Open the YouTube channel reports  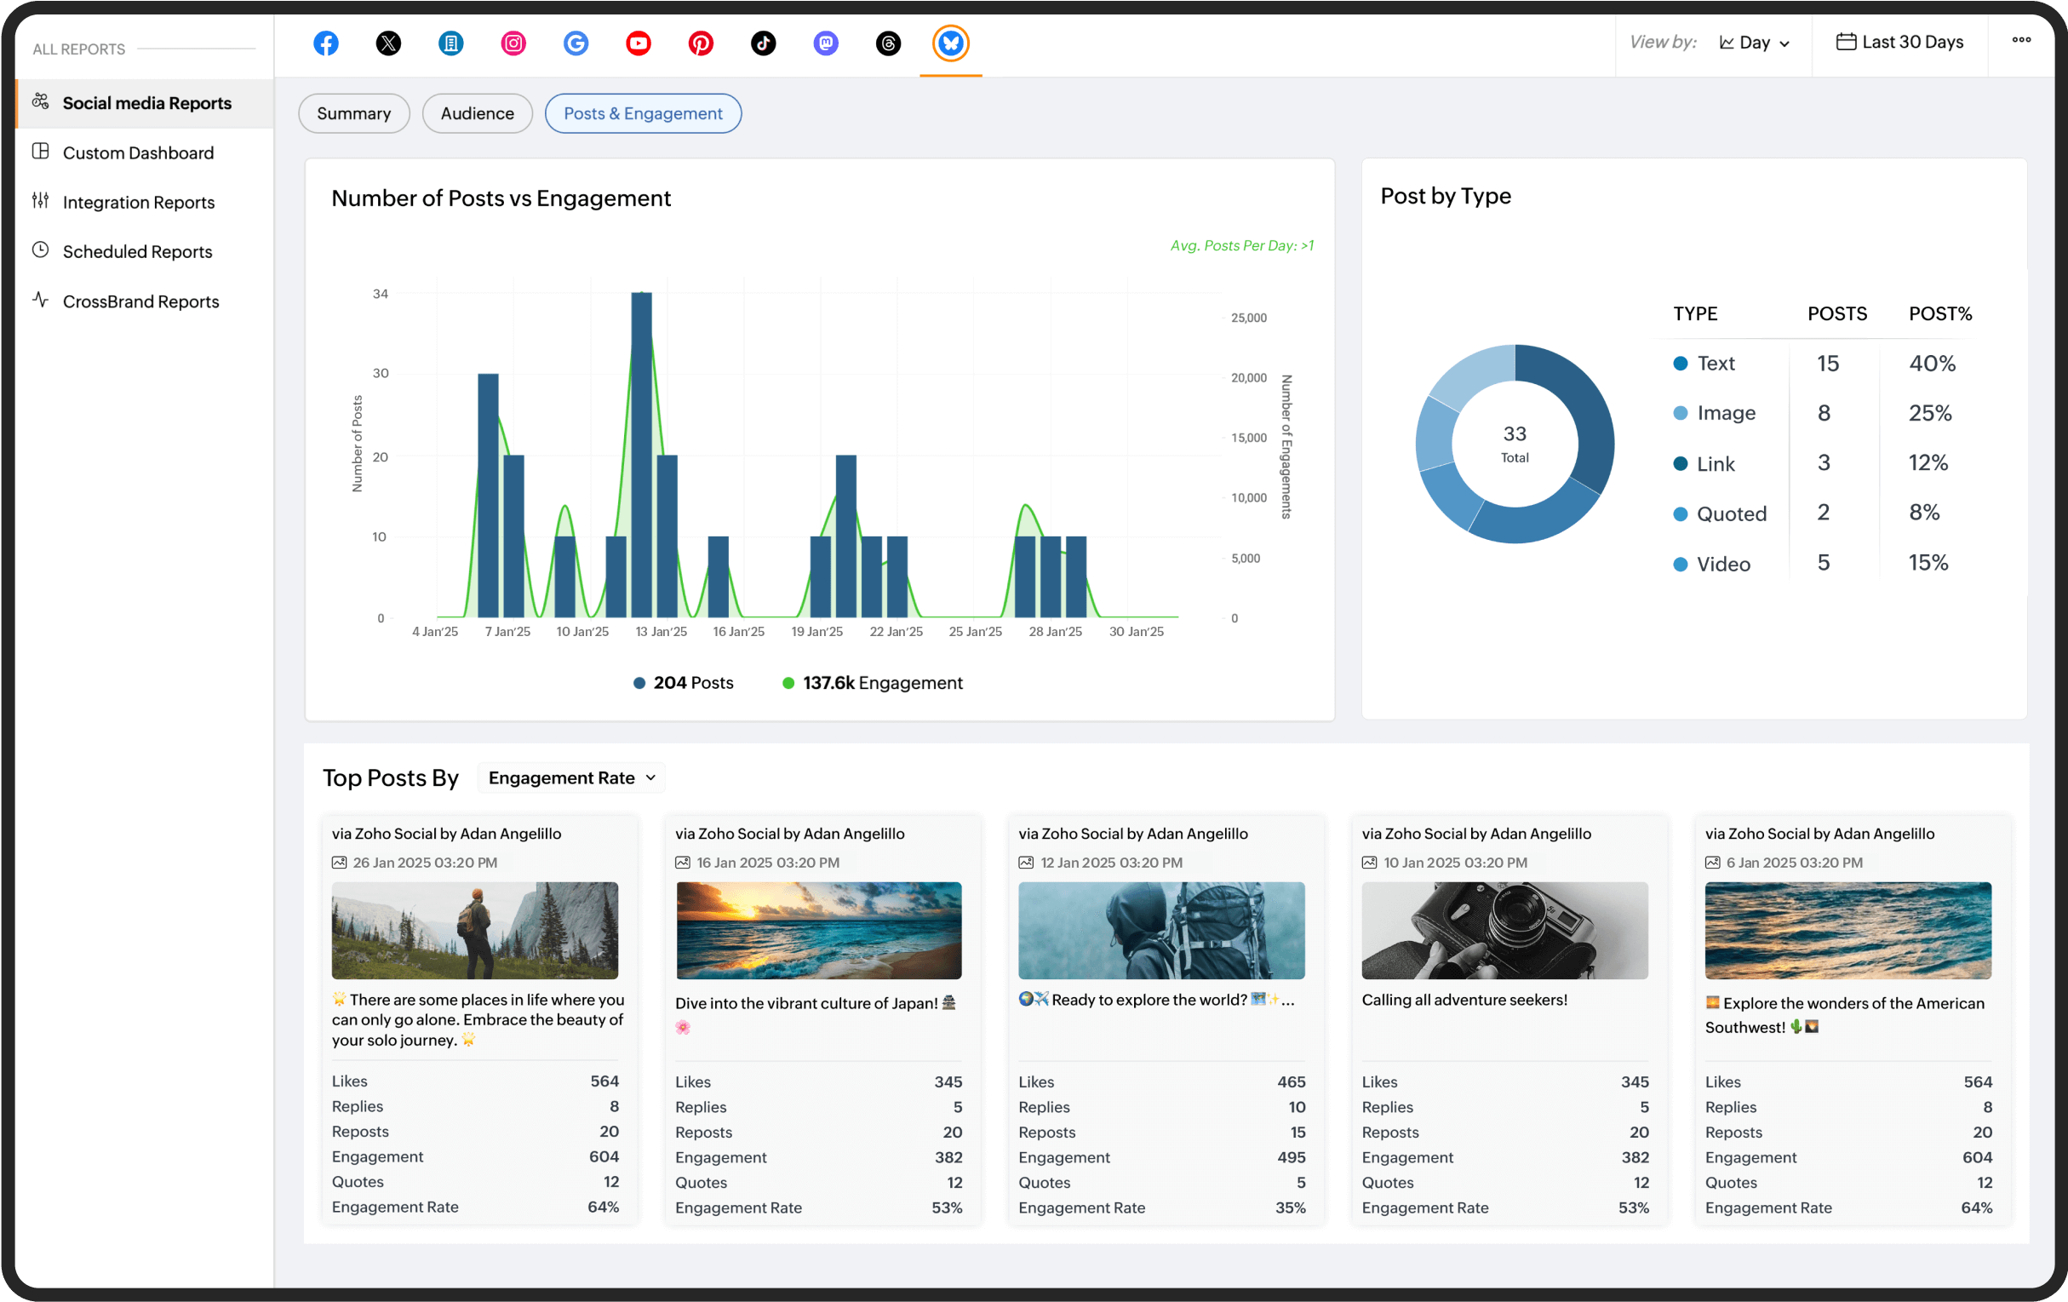coord(638,43)
